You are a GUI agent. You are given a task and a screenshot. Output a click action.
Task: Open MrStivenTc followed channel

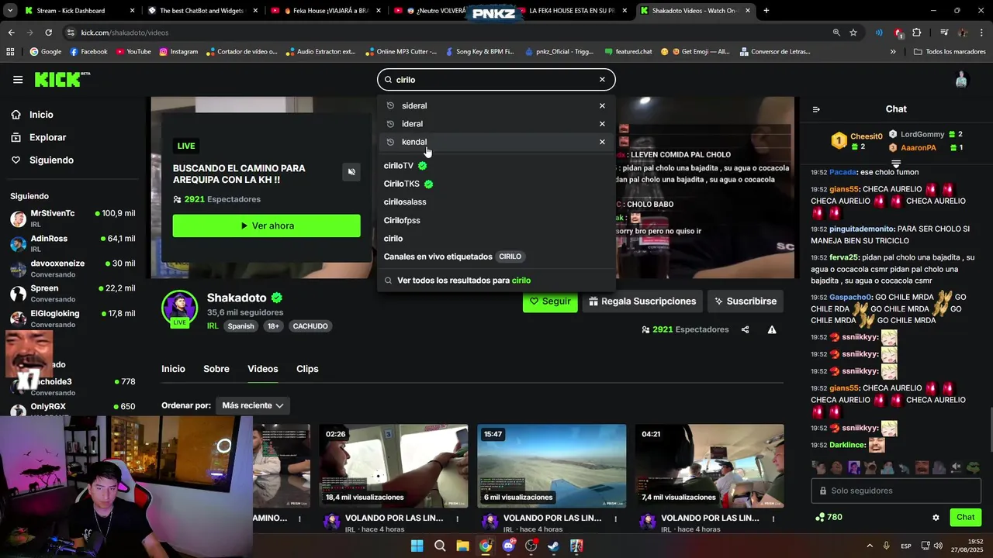pyautogui.click(x=72, y=218)
